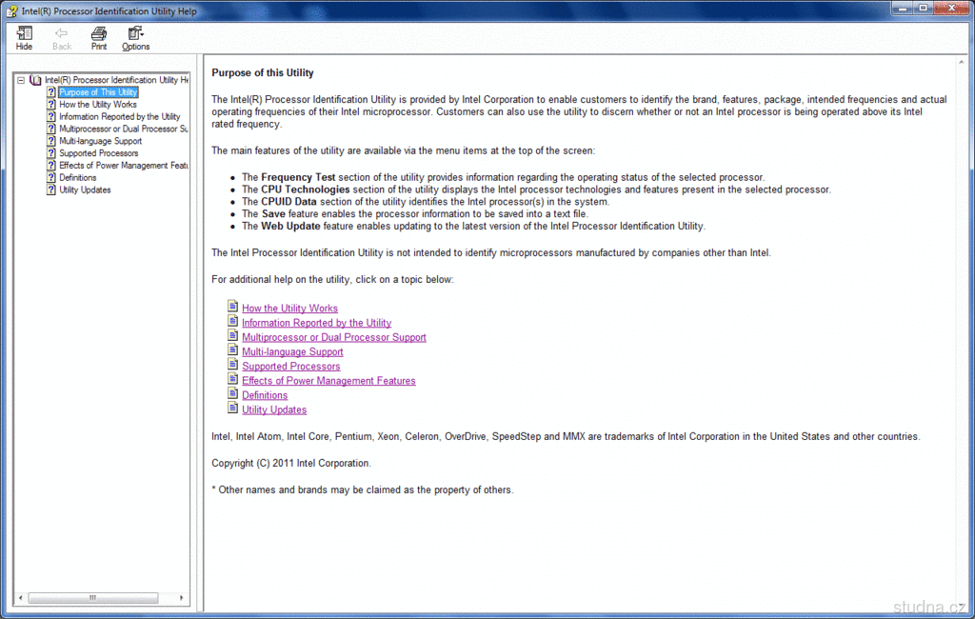This screenshot has height=619, width=975.
Task: Select 'How the Utility Works' tree topic
Action: pos(98,105)
